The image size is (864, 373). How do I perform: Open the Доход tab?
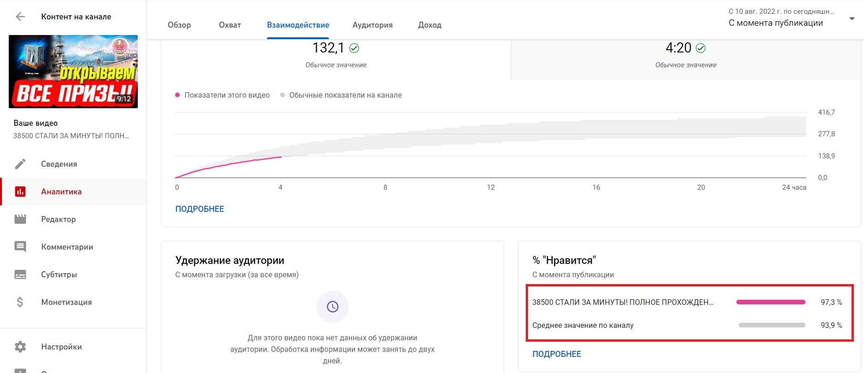pyautogui.click(x=430, y=25)
